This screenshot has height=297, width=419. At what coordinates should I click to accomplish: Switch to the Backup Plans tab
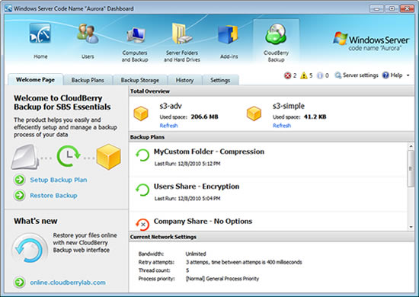tap(88, 80)
